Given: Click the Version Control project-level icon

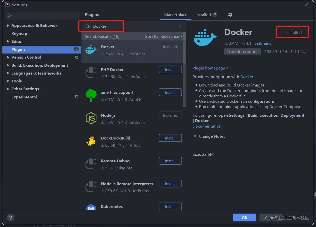Looking at the screenshot, I should point(77,57).
